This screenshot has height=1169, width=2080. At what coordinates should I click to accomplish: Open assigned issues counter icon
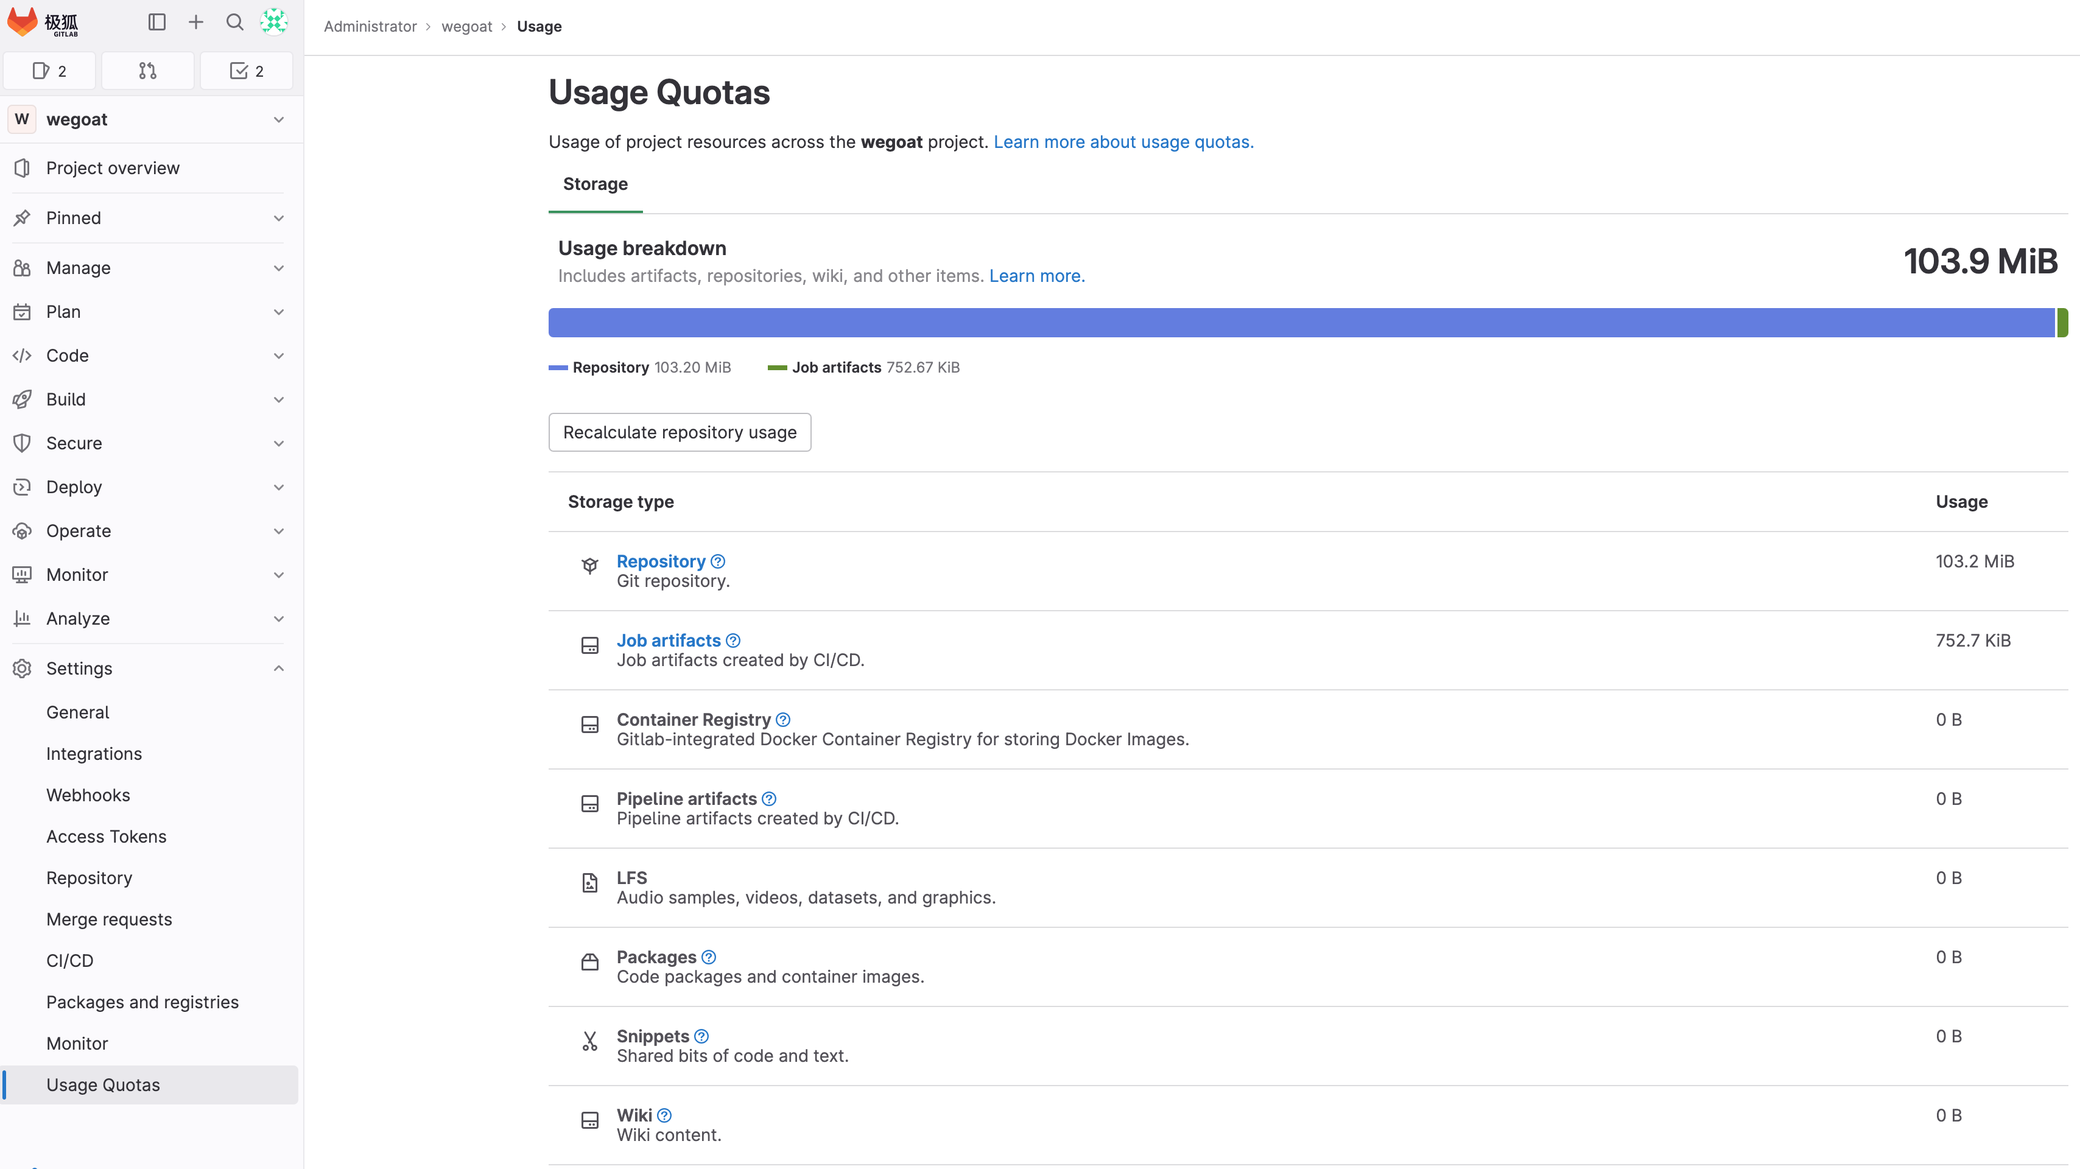[x=49, y=71]
